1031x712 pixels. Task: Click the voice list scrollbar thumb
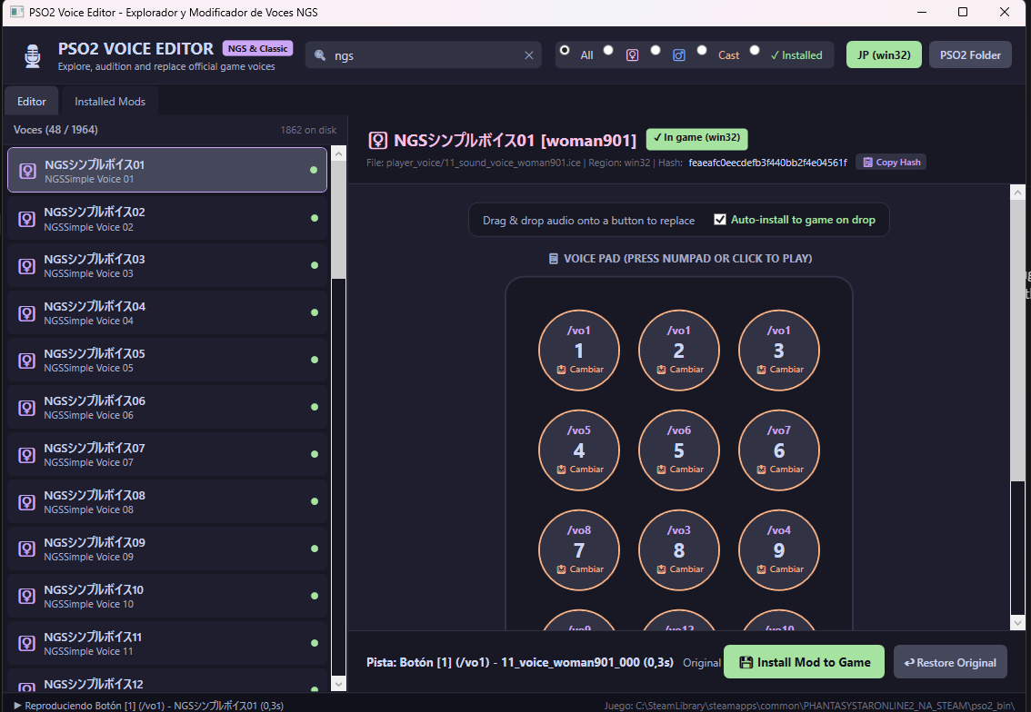(x=338, y=220)
